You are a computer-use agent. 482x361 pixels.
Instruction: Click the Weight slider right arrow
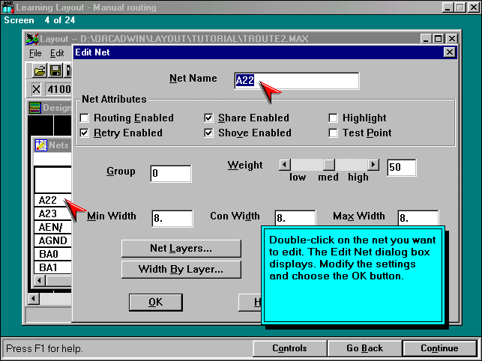pos(373,165)
